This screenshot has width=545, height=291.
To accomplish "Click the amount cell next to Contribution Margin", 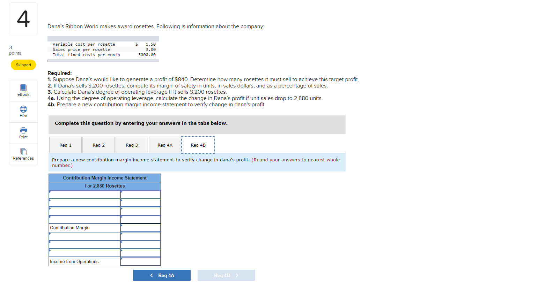I will coord(140,228).
